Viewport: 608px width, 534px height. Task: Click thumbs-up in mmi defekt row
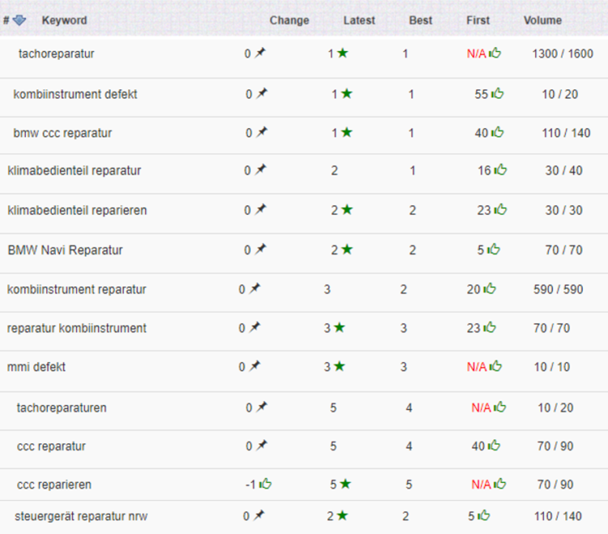[x=495, y=366]
